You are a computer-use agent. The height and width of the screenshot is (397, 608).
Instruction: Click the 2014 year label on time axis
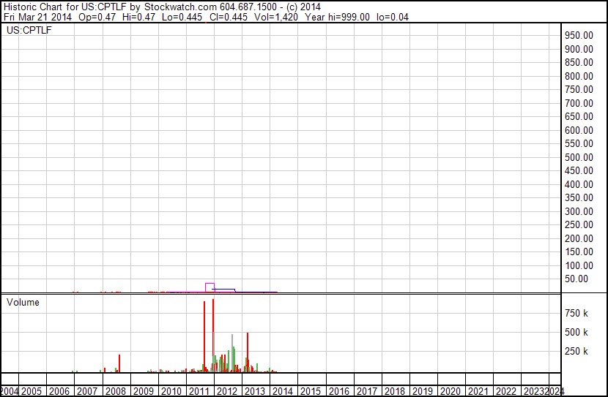tap(283, 391)
